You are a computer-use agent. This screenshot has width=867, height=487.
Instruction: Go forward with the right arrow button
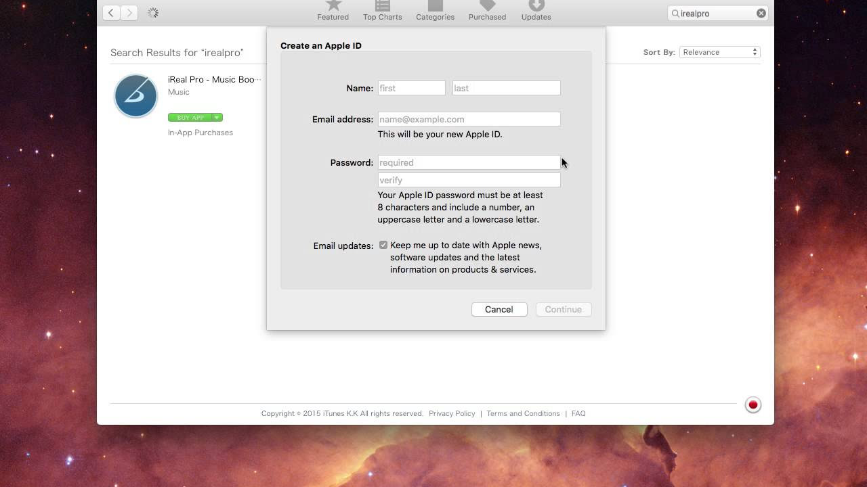pos(129,13)
